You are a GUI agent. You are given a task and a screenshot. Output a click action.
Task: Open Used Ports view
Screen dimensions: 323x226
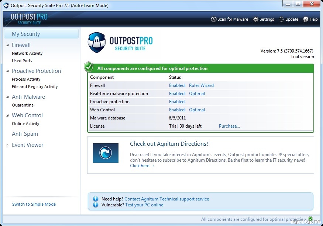coord(22,61)
